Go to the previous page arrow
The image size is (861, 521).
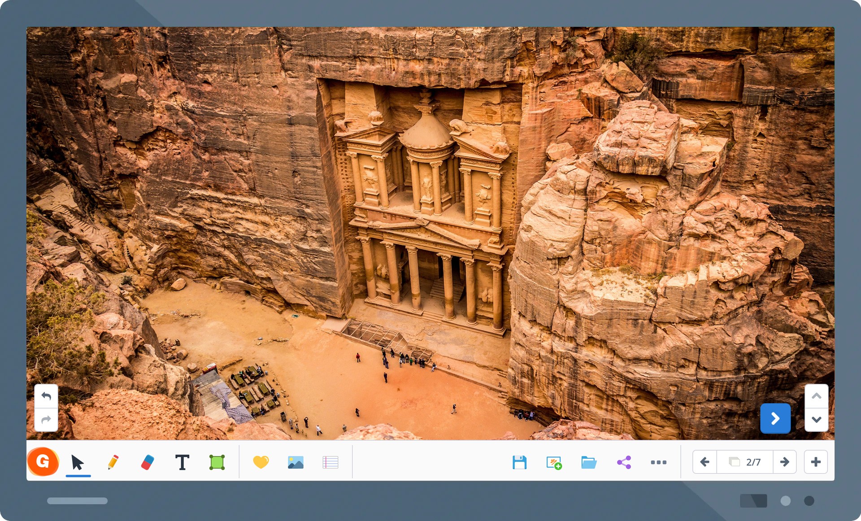coord(704,461)
